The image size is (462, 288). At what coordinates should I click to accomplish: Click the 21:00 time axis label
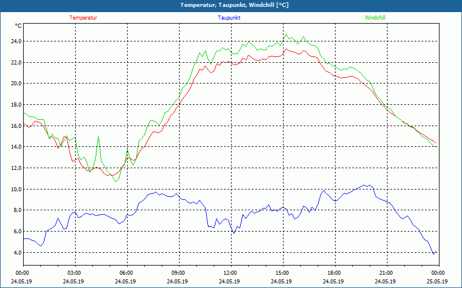tap(386, 273)
